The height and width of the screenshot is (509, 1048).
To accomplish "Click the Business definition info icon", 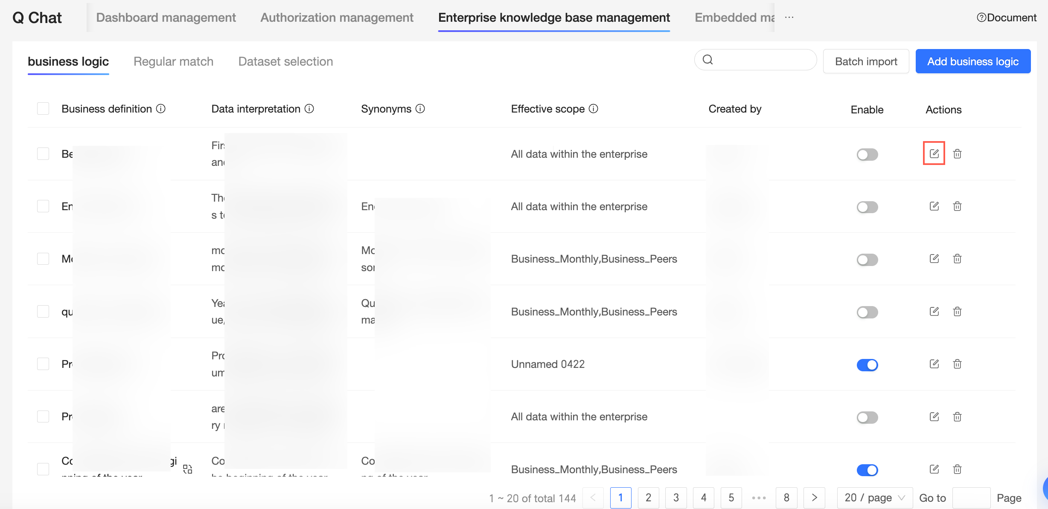I will tap(161, 109).
